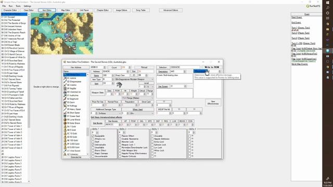The height and width of the screenshot is (187, 333).
Task: Click the Stat Boosts button
Action: pos(97,123)
